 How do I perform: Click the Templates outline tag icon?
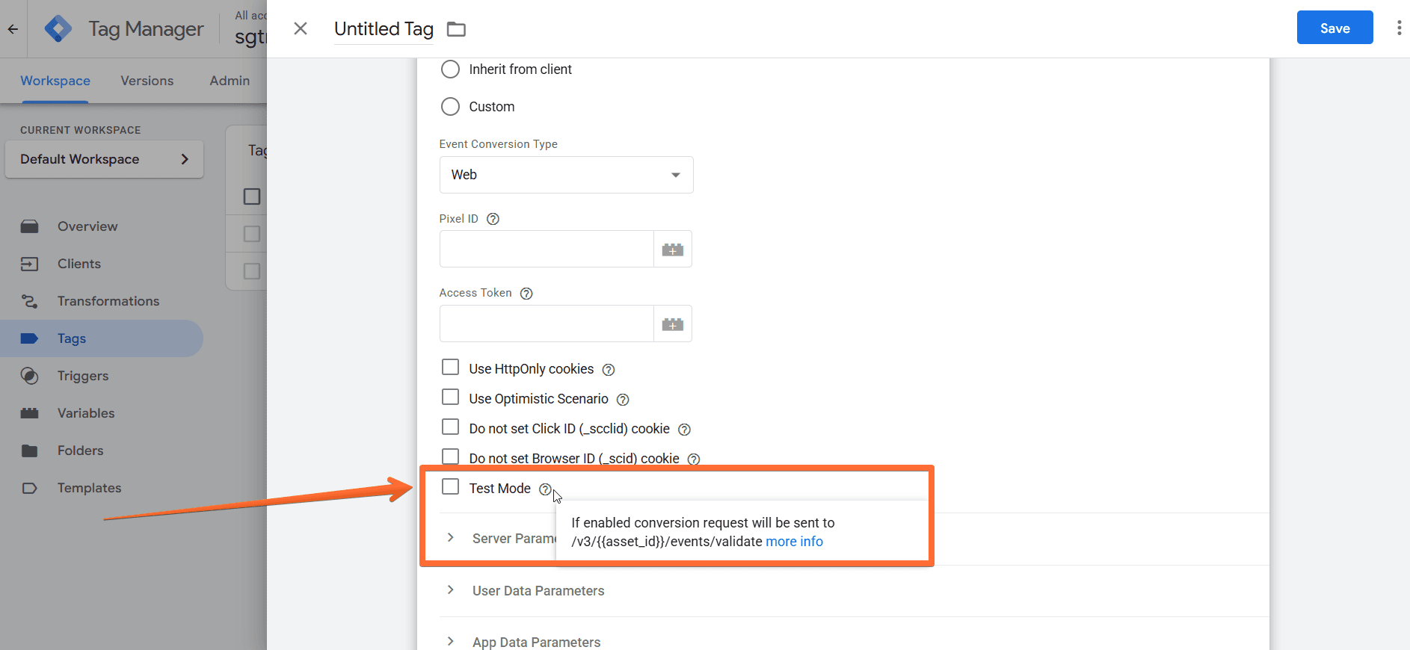click(x=29, y=488)
